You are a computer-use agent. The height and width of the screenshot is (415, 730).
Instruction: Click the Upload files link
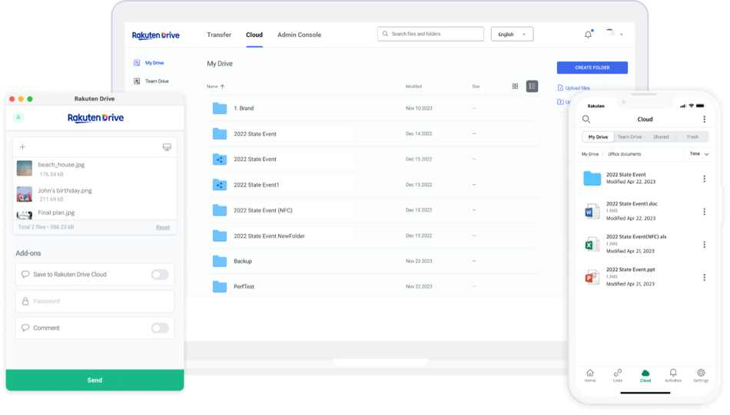pyautogui.click(x=573, y=88)
